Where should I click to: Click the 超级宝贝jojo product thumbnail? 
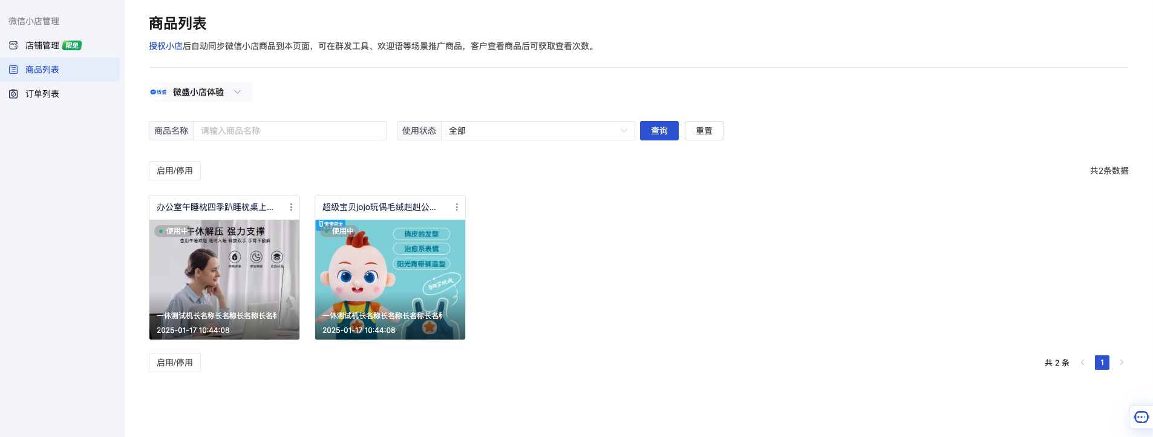(x=390, y=280)
